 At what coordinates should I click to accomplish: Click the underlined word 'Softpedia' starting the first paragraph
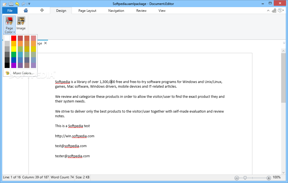coord(63,82)
